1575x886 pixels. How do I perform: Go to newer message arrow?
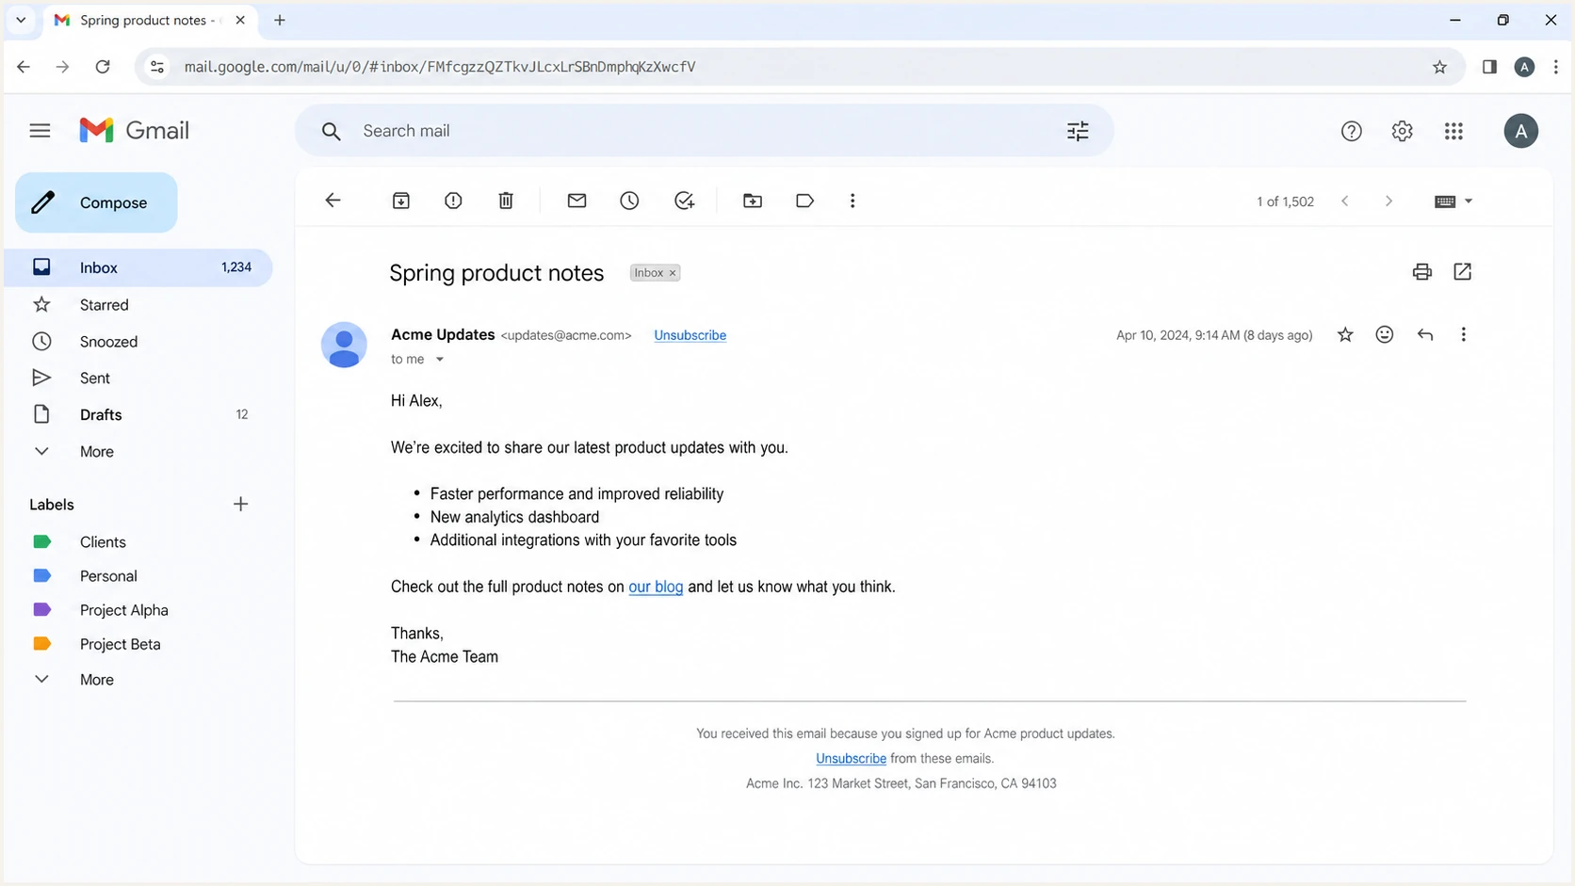pos(1345,201)
